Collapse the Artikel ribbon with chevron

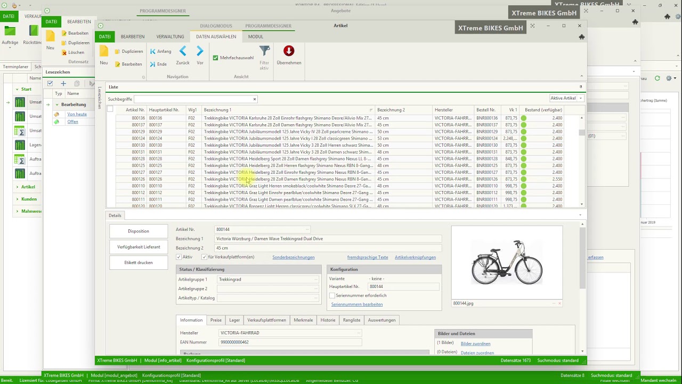pos(581,76)
